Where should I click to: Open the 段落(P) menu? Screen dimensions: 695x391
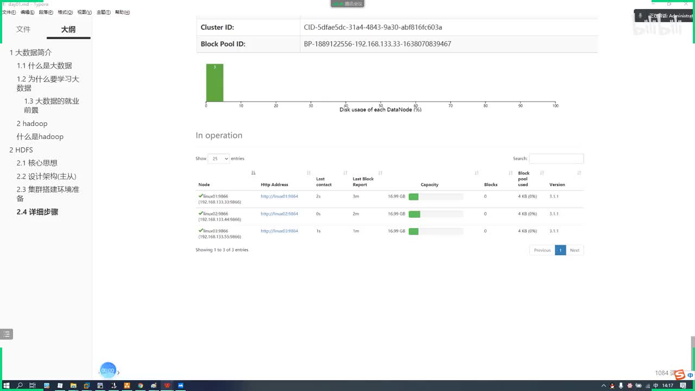46,12
